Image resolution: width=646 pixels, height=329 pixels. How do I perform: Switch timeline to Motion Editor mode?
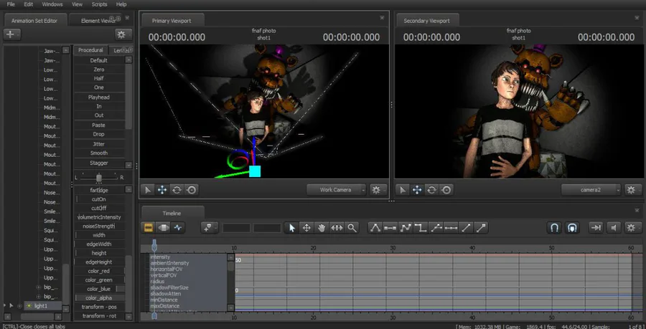click(x=163, y=227)
